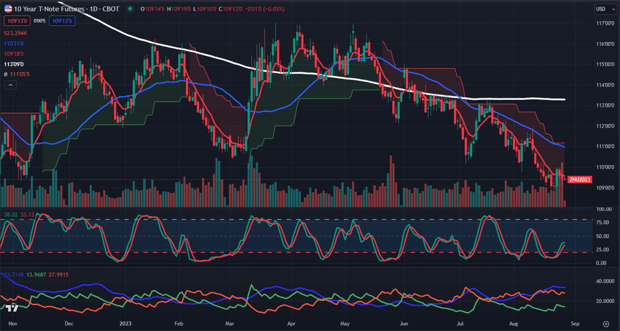
Task: Click the green market status dot
Action: [x=130, y=9]
